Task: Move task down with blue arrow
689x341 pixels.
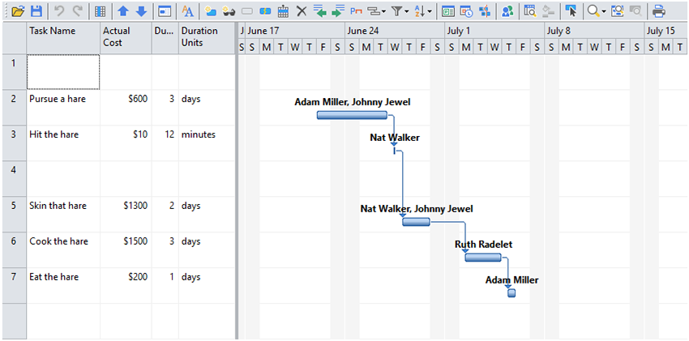Action: pos(141,11)
